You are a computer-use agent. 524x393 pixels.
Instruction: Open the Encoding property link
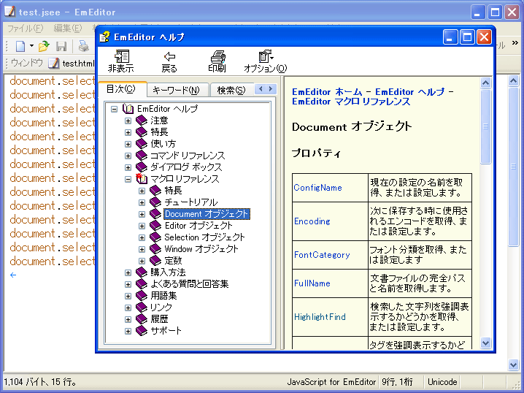(312, 221)
